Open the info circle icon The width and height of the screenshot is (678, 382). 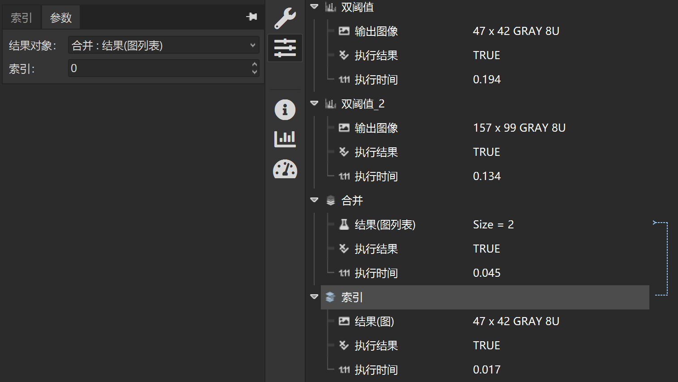pyautogui.click(x=285, y=110)
